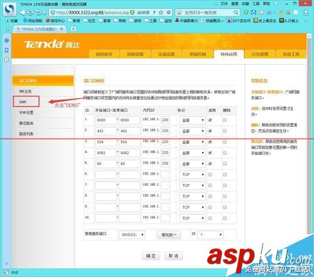Switch to 带宽控制 tab
The height and width of the screenshot is (277, 314).
tap(198, 54)
